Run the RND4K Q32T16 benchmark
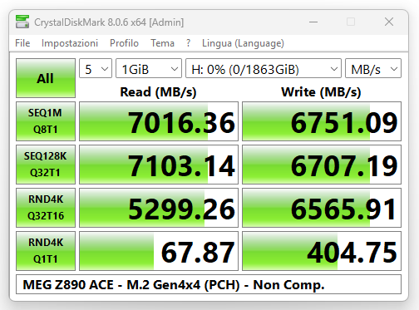Image resolution: width=419 pixels, height=310 pixels. tap(46, 208)
